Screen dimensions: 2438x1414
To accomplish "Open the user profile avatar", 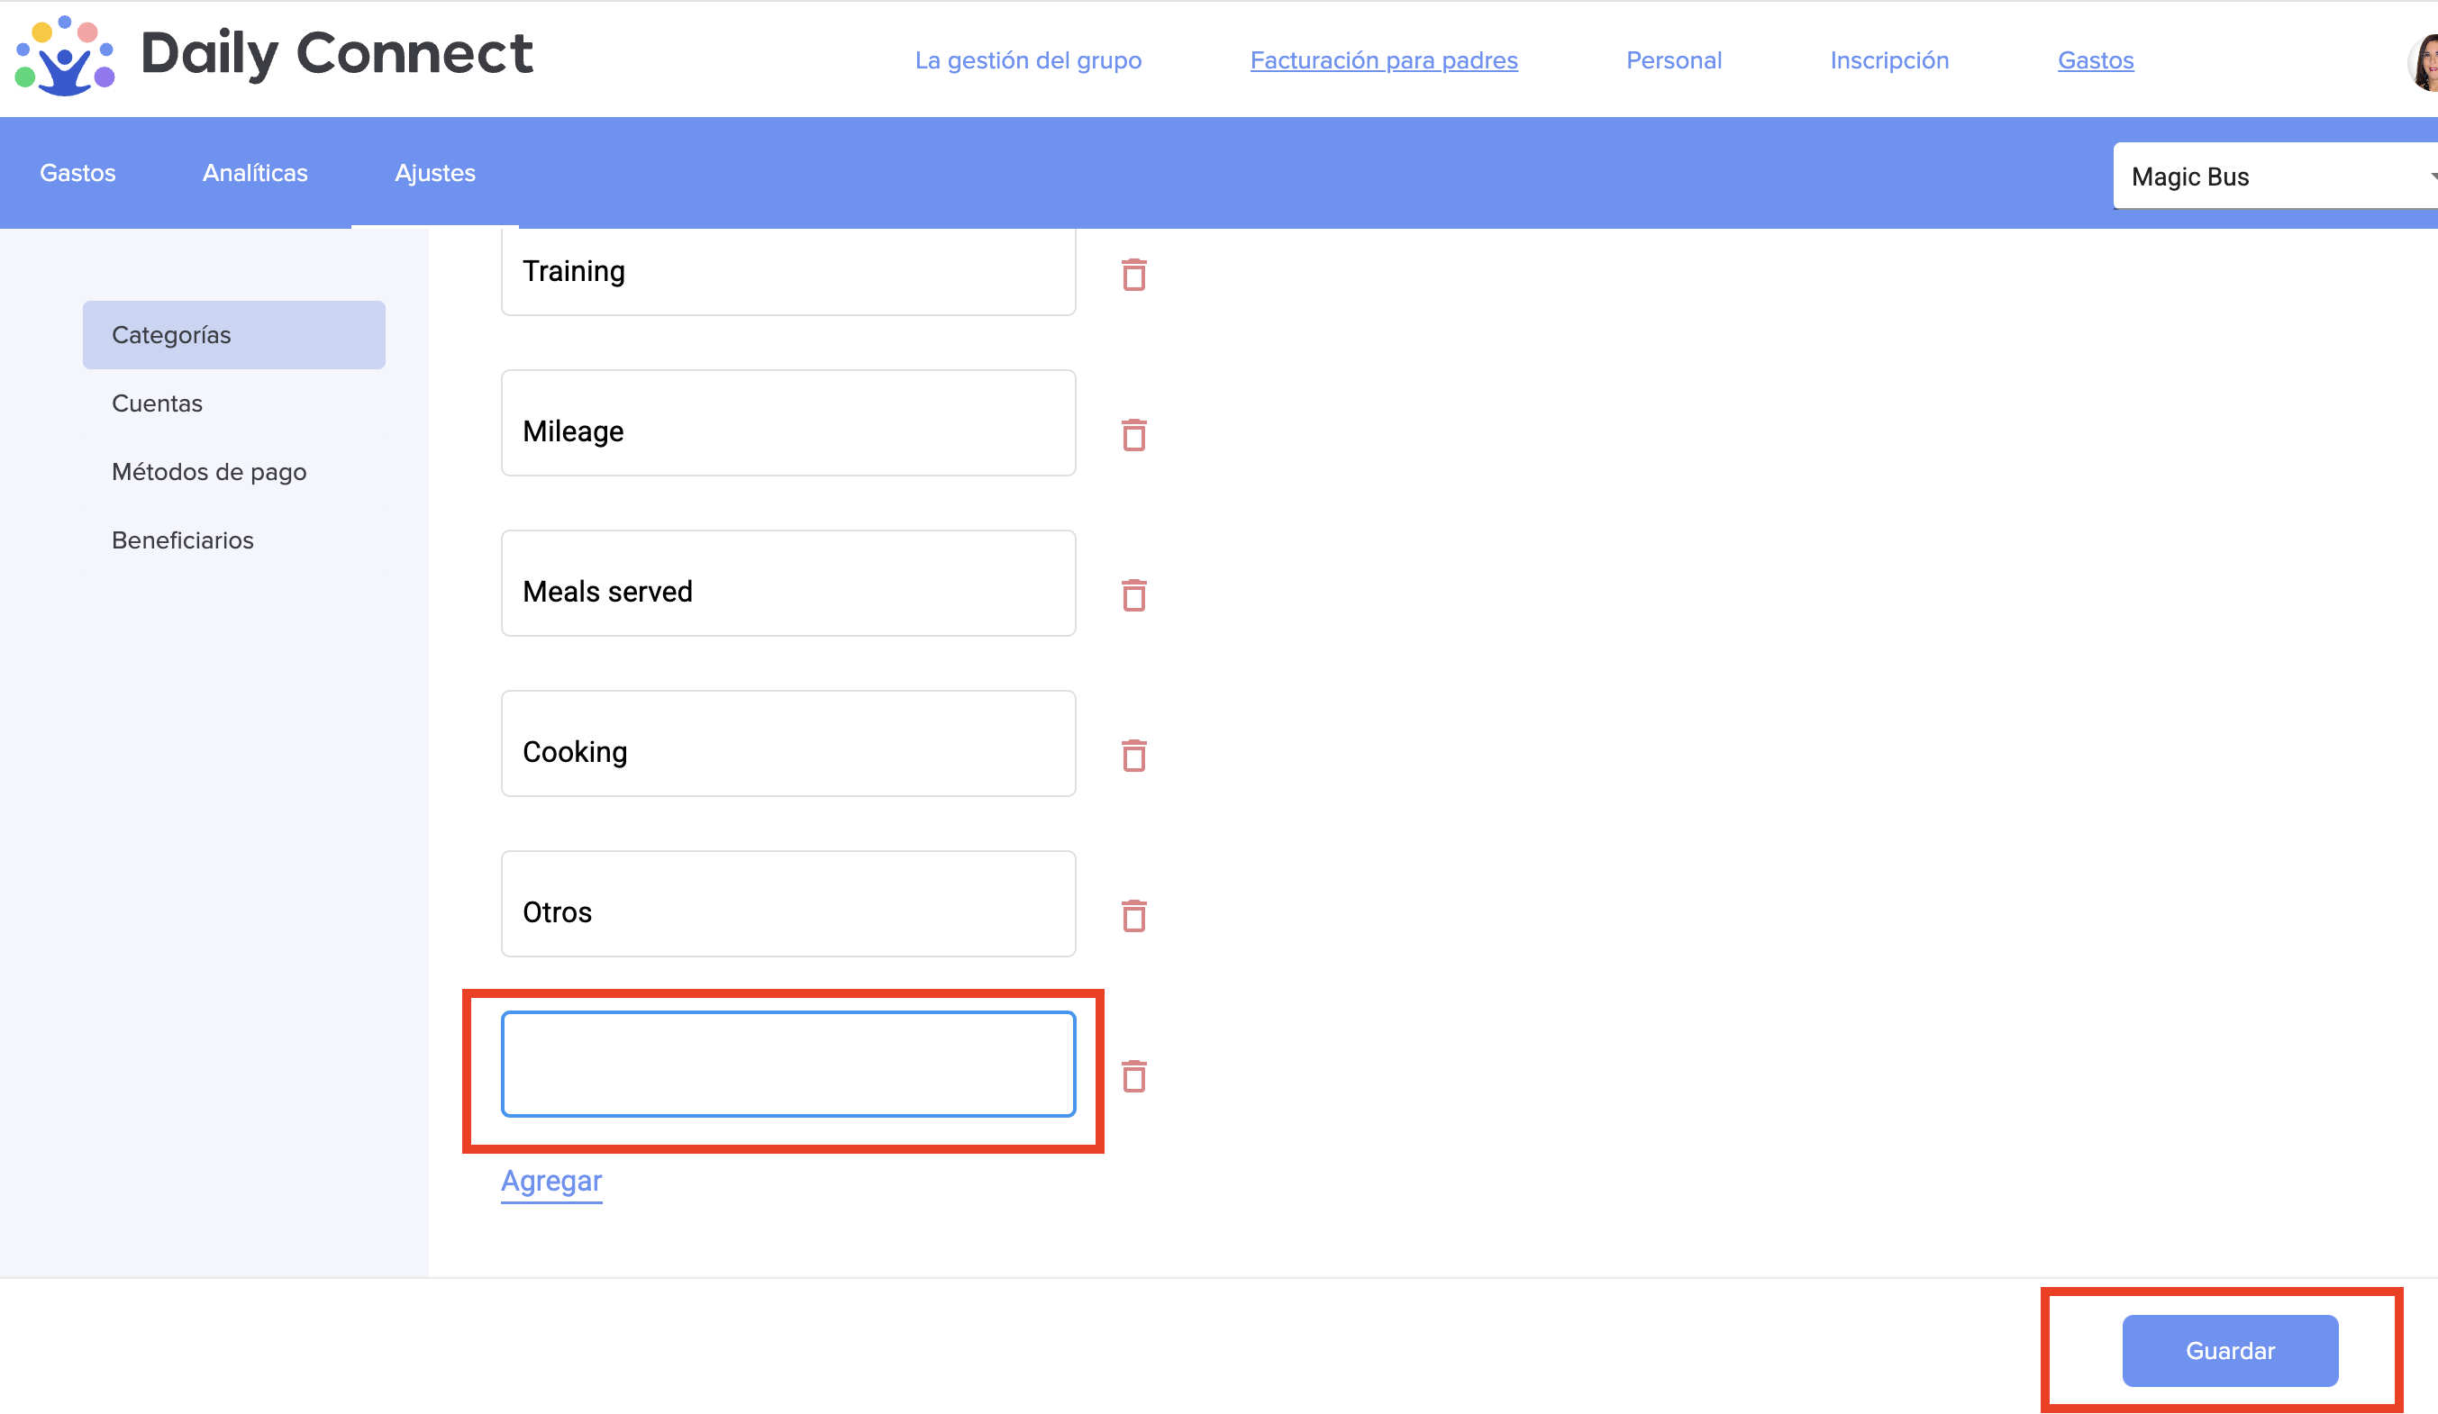I will tap(2424, 63).
